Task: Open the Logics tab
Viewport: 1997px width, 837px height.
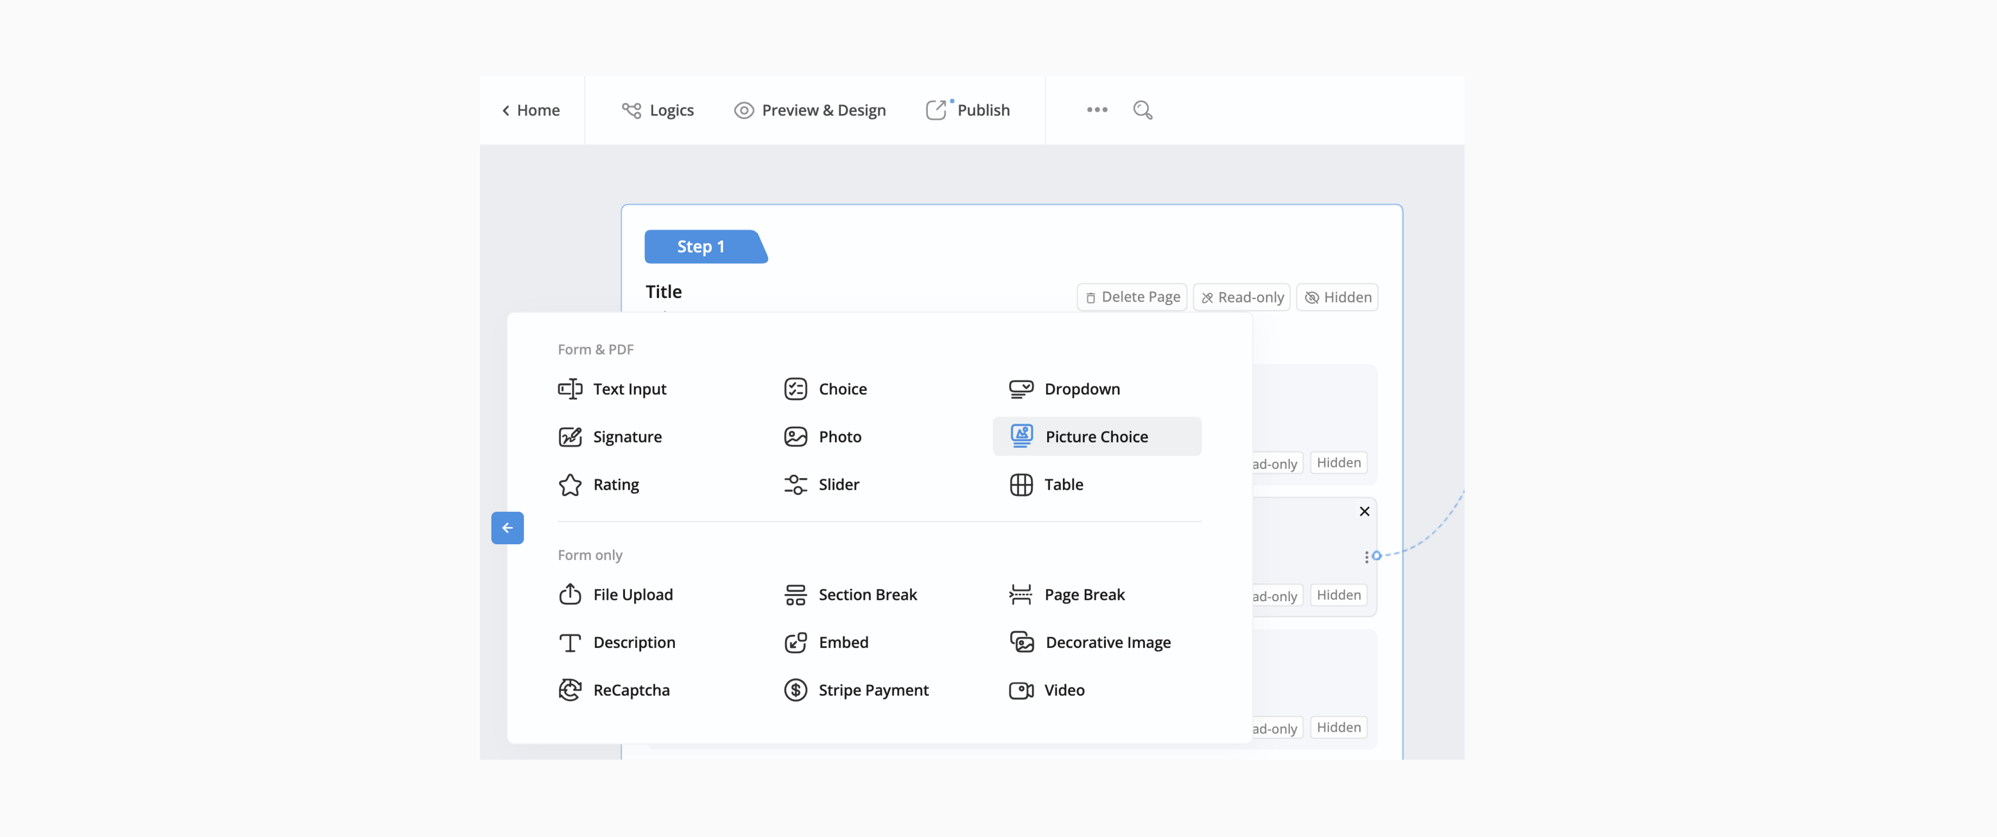Action: point(657,110)
